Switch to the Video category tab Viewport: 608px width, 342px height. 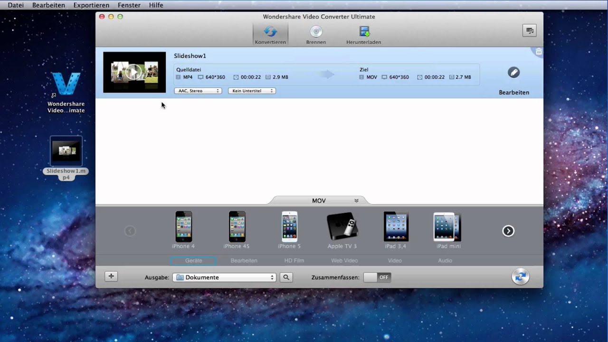[395, 260]
